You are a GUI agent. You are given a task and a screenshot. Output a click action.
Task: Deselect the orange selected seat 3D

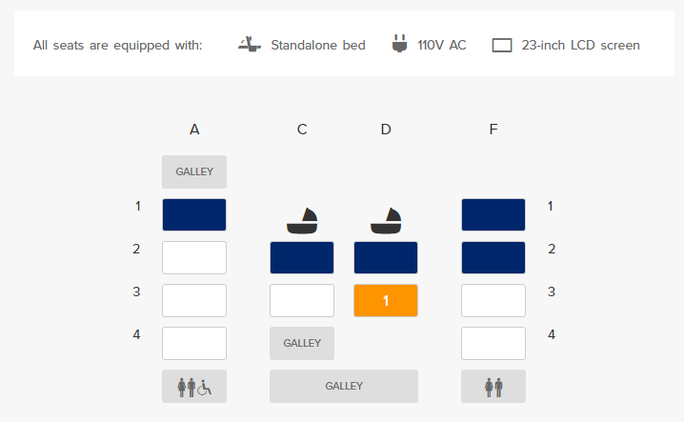[x=386, y=300]
